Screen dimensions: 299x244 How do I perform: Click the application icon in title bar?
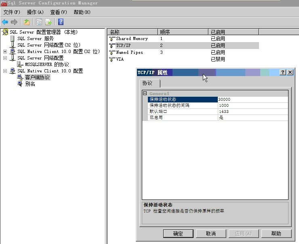[4, 3]
